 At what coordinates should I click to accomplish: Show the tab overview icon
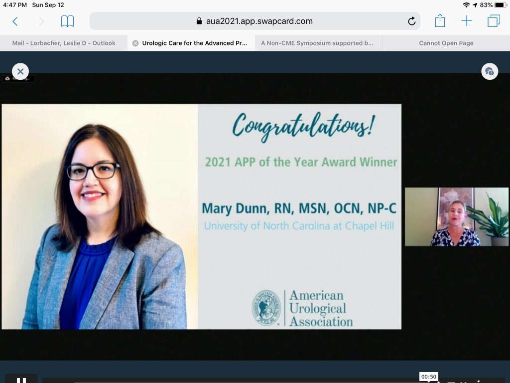494,21
